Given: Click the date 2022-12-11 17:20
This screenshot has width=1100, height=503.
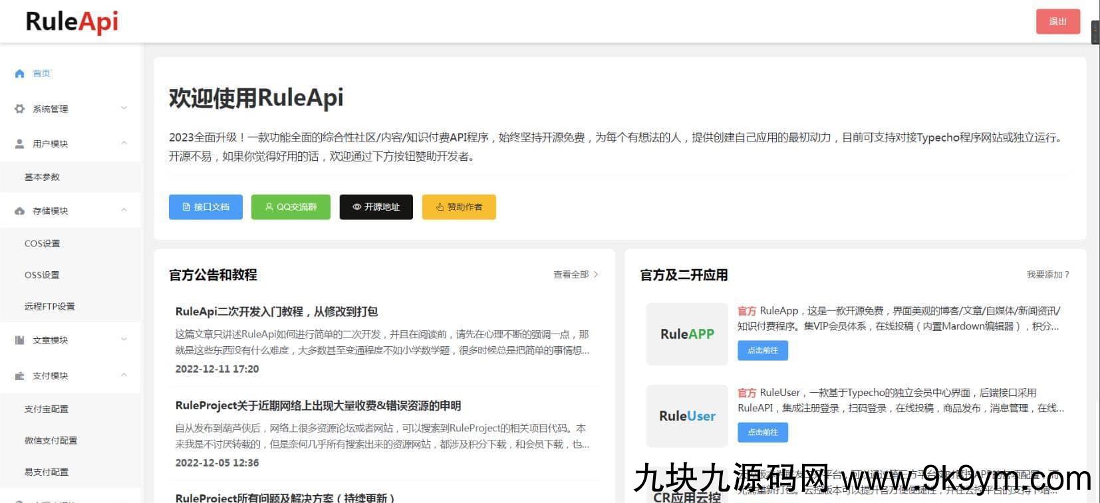Looking at the screenshot, I should point(217,369).
